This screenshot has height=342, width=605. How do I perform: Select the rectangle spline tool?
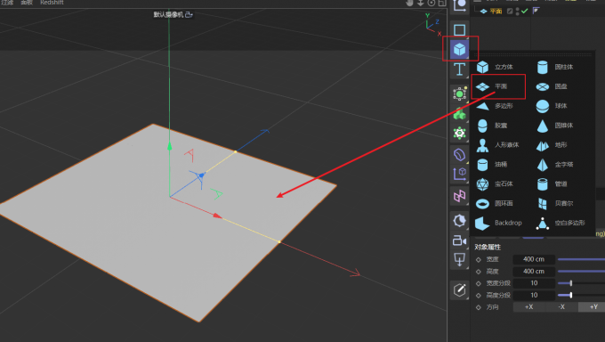coord(460,29)
